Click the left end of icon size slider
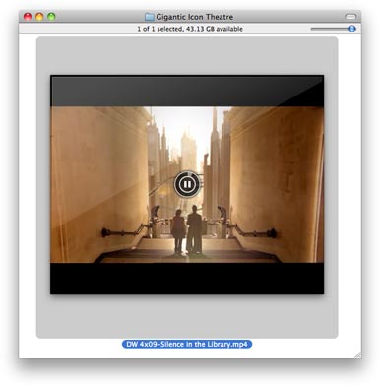The height and width of the screenshot is (386, 380). (x=312, y=29)
